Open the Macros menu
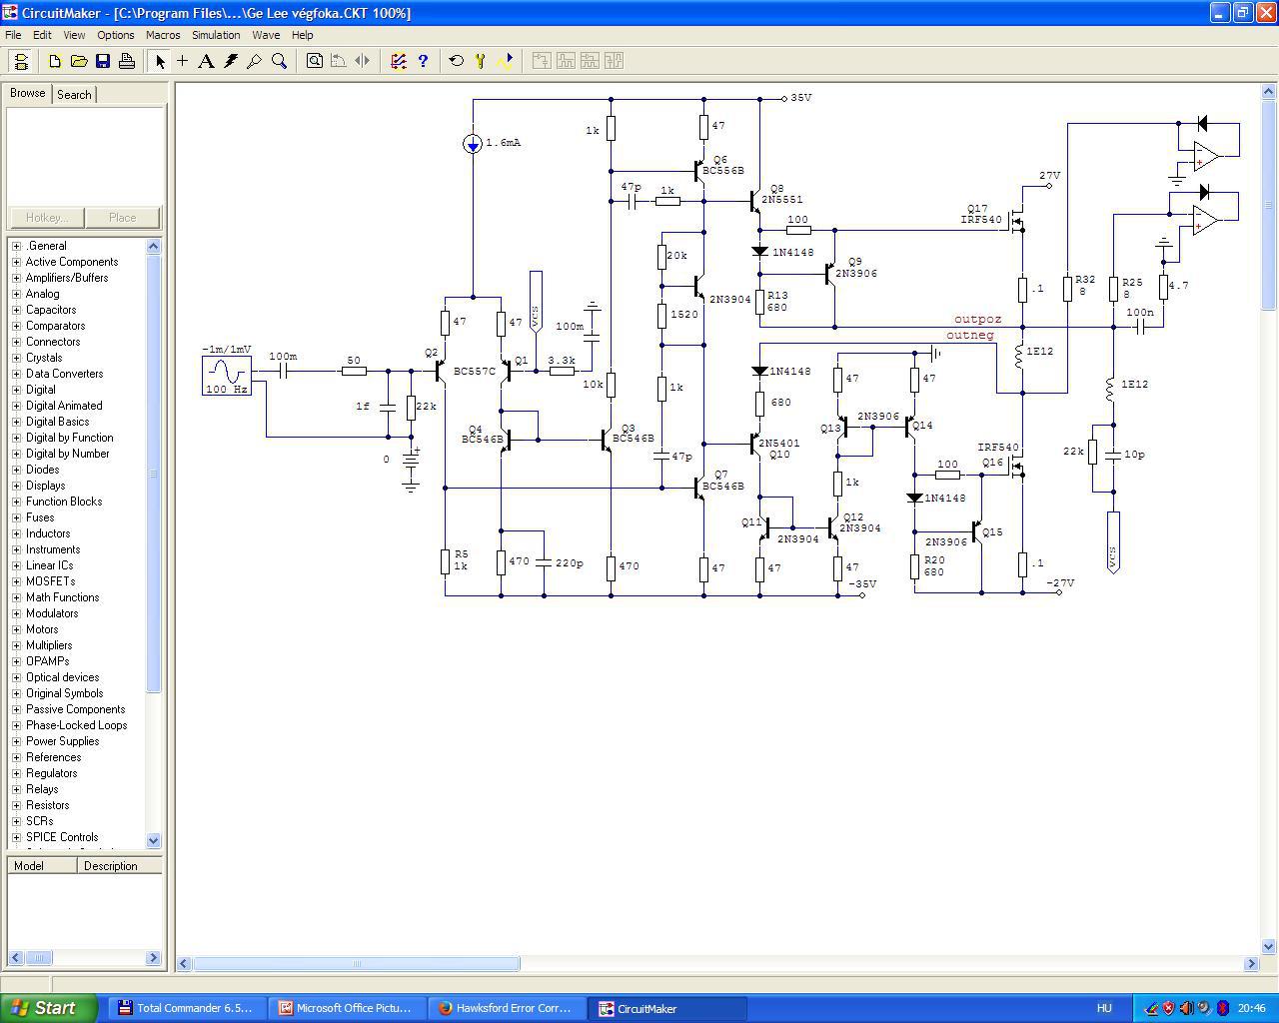The height and width of the screenshot is (1023, 1279). [163, 35]
